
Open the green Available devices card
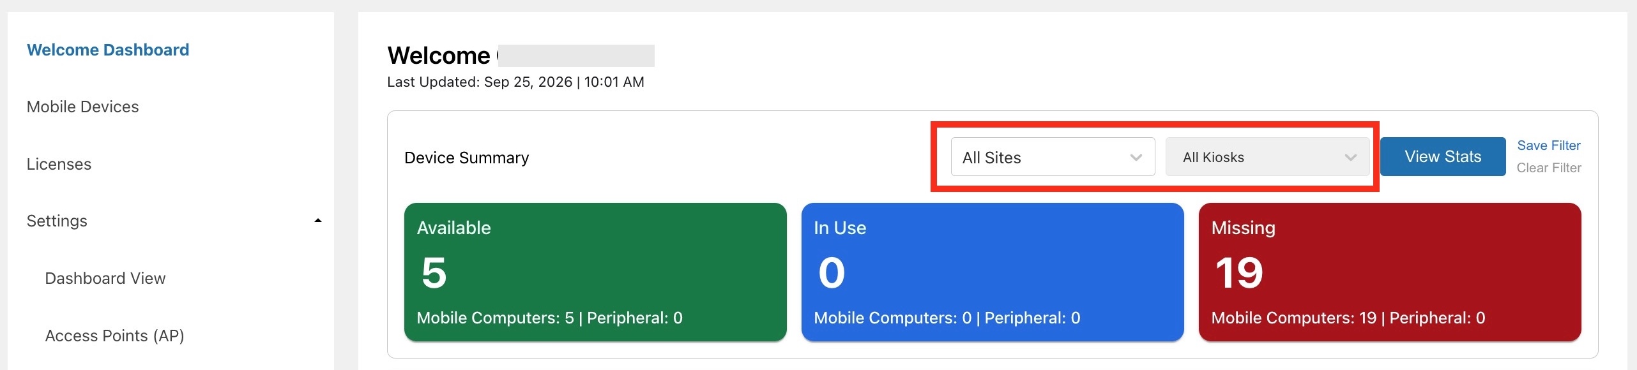click(x=595, y=272)
